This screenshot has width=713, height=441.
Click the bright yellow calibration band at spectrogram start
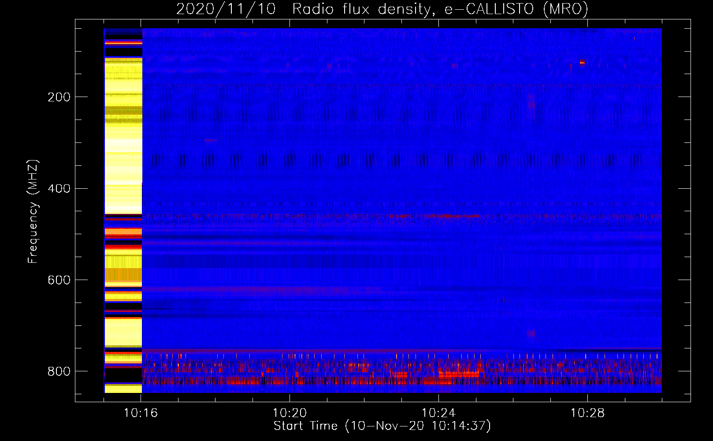(123, 211)
